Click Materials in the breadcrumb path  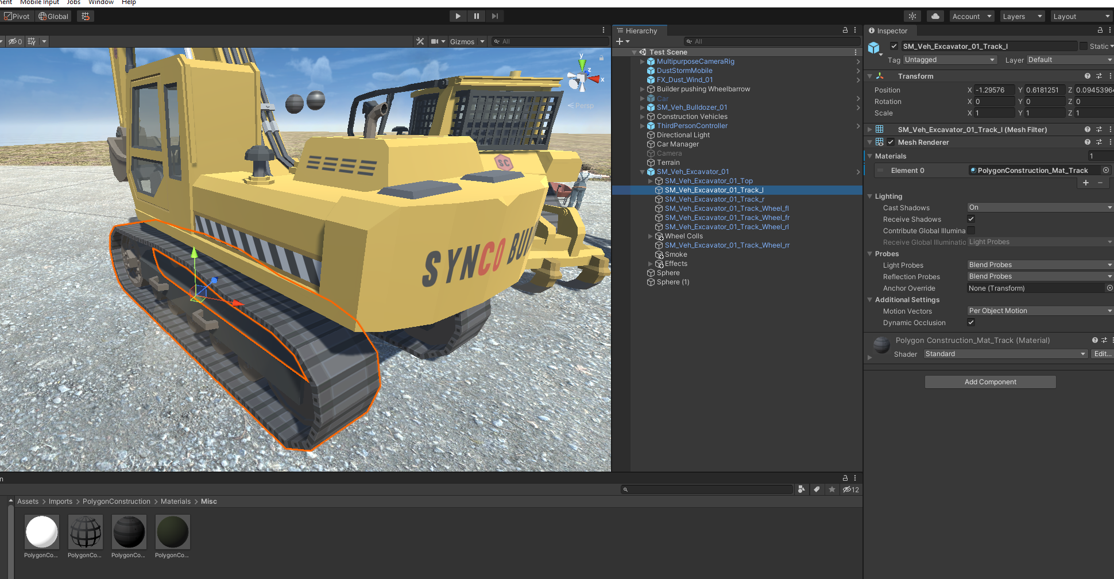[175, 501]
